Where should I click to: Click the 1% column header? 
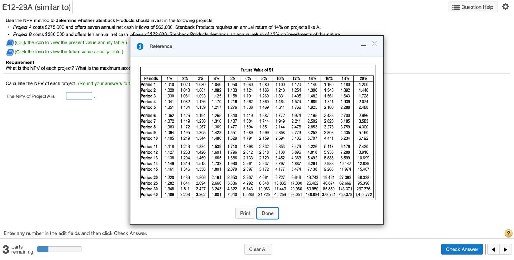tap(170, 78)
